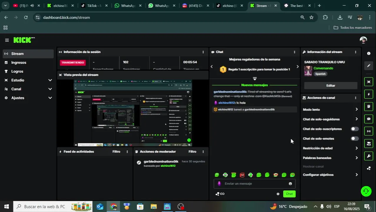Switch to the TikTok browser tab
The height and width of the screenshot is (212, 376).
coord(94,6)
